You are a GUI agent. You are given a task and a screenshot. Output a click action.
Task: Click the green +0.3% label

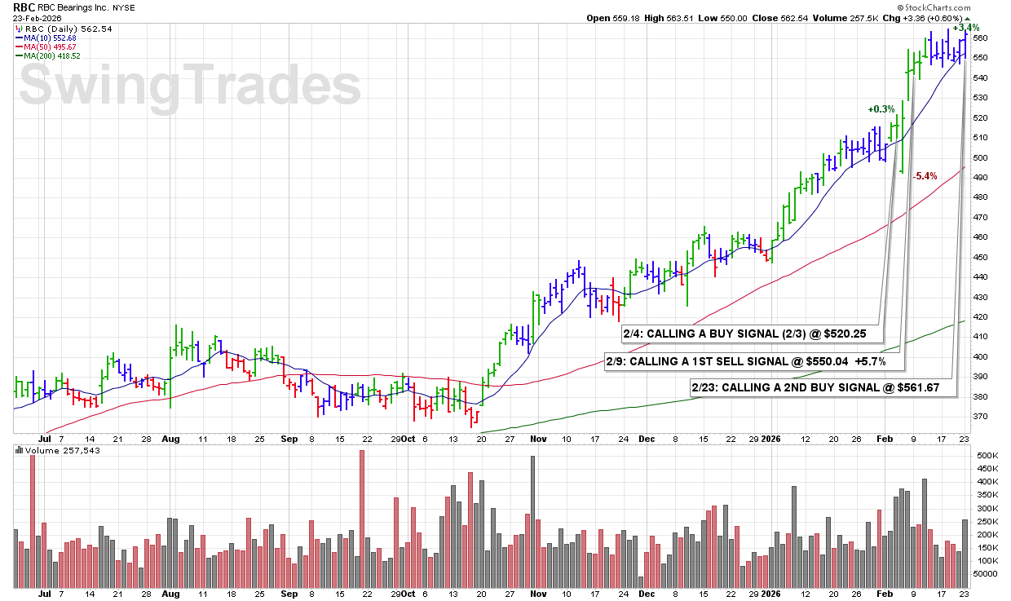pyautogui.click(x=881, y=109)
